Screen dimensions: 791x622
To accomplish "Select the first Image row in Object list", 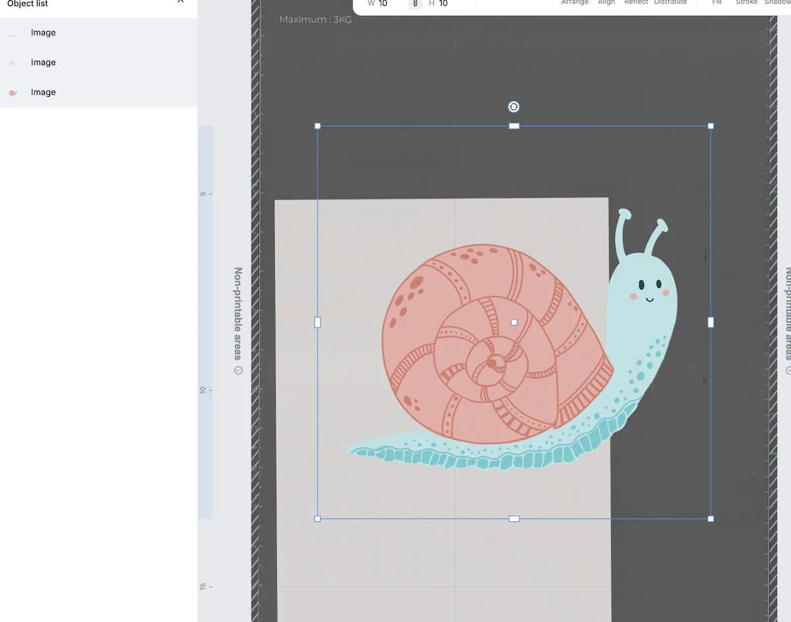I will [99, 32].
